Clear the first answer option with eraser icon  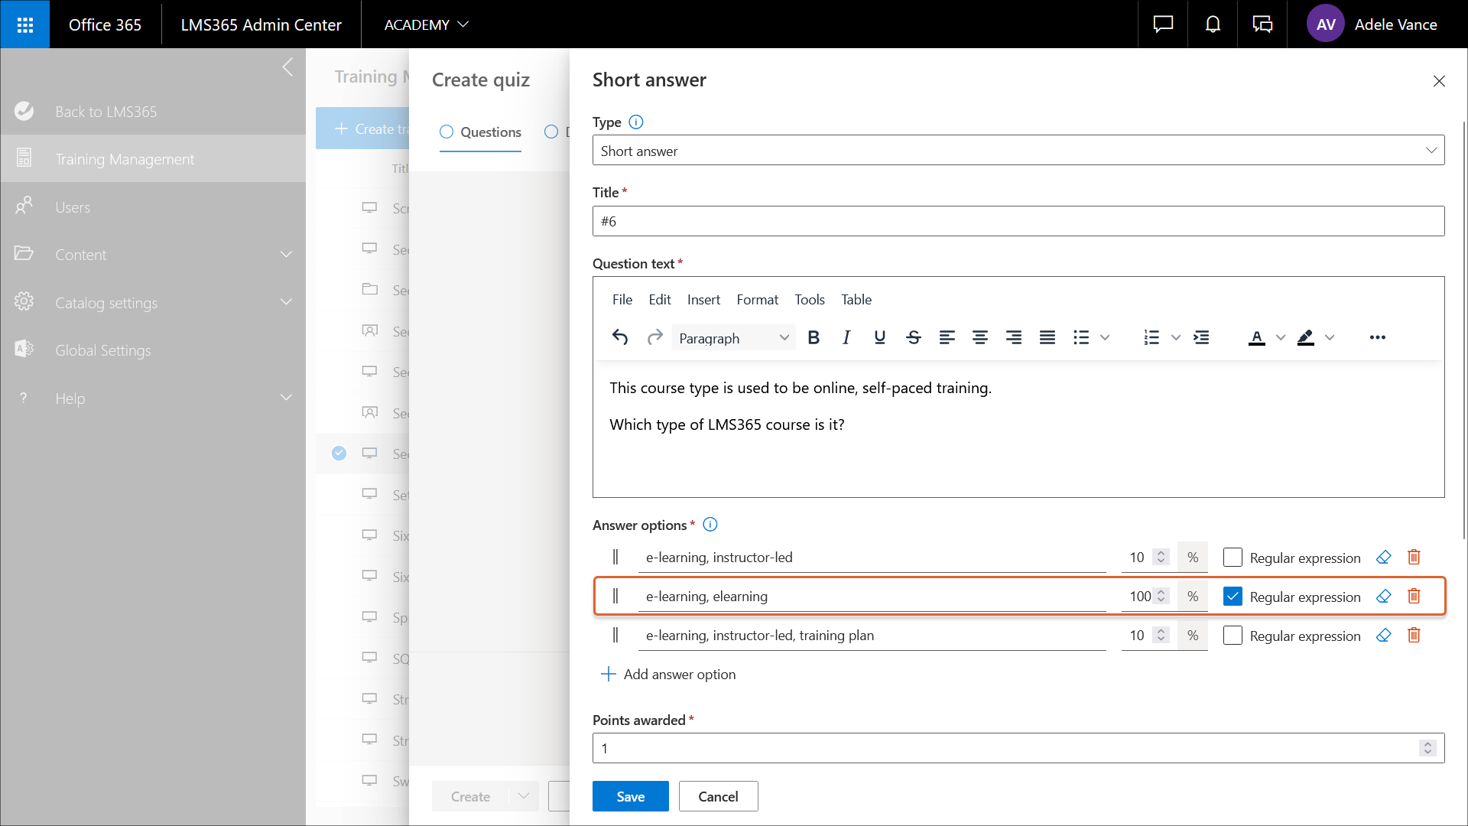pos(1383,557)
